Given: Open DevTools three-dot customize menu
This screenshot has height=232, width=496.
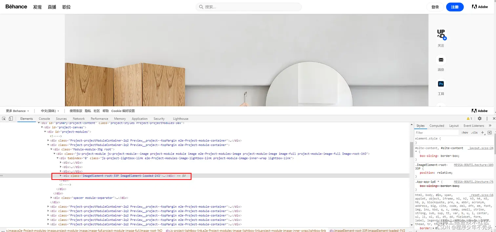Looking at the screenshot, I should click(x=487, y=118).
